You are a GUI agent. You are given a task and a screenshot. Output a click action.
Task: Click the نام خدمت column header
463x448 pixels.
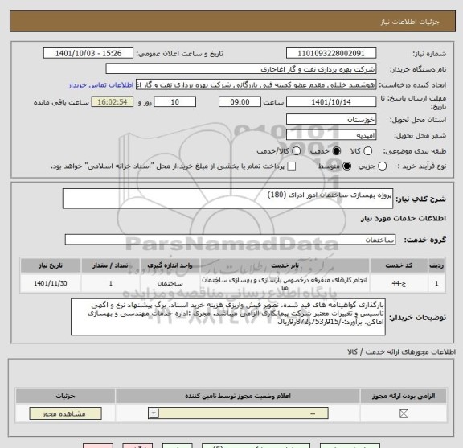pyautogui.click(x=285, y=265)
